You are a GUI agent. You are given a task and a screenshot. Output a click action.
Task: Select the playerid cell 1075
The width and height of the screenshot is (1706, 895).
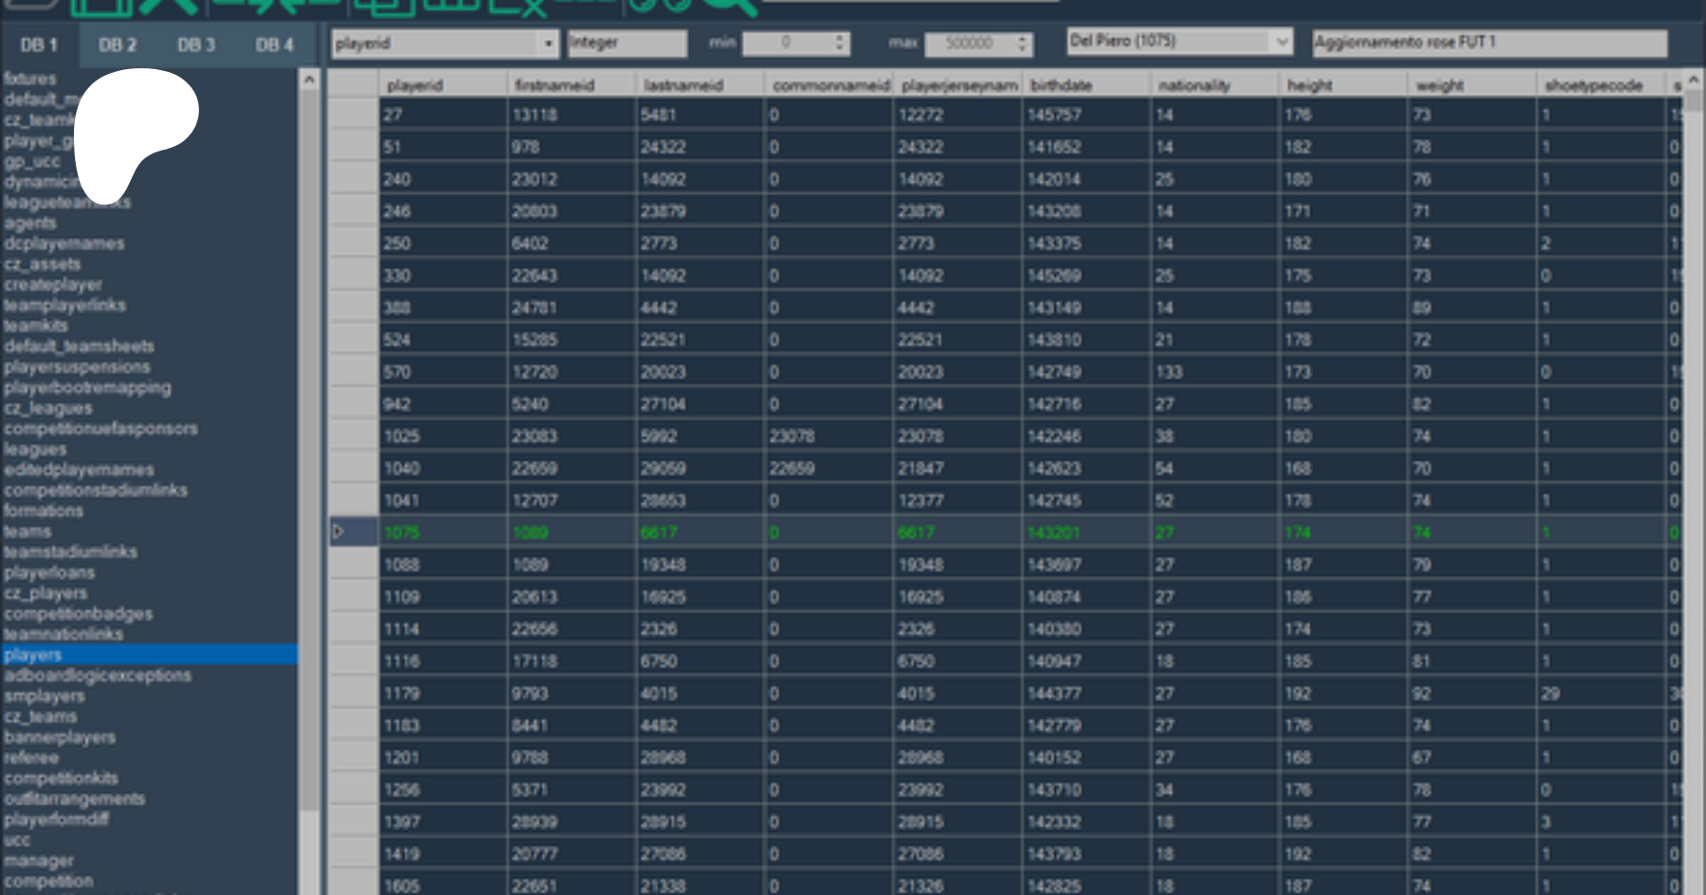[x=444, y=532]
